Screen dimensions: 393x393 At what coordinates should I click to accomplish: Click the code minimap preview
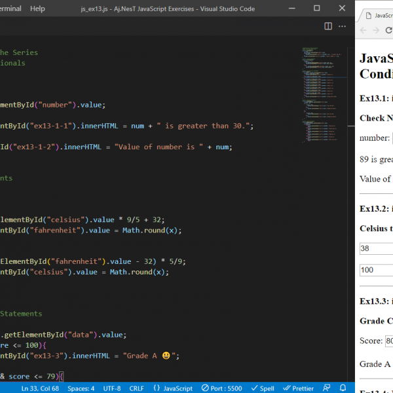pyautogui.click(x=321, y=92)
